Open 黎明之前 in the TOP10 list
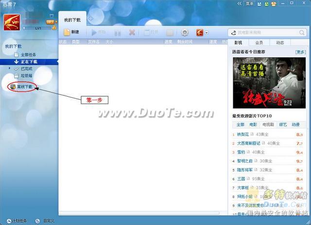 pyautogui.click(x=245, y=161)
